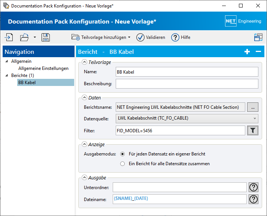Click into the Beschreibung input field
The width and height of the screenshot is (267, 216).
[187, 84]
